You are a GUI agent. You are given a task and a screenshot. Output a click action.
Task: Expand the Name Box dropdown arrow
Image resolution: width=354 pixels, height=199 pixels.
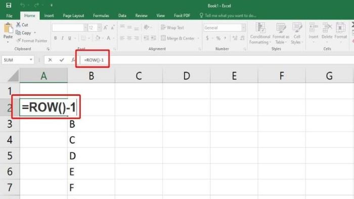(31, 60)
